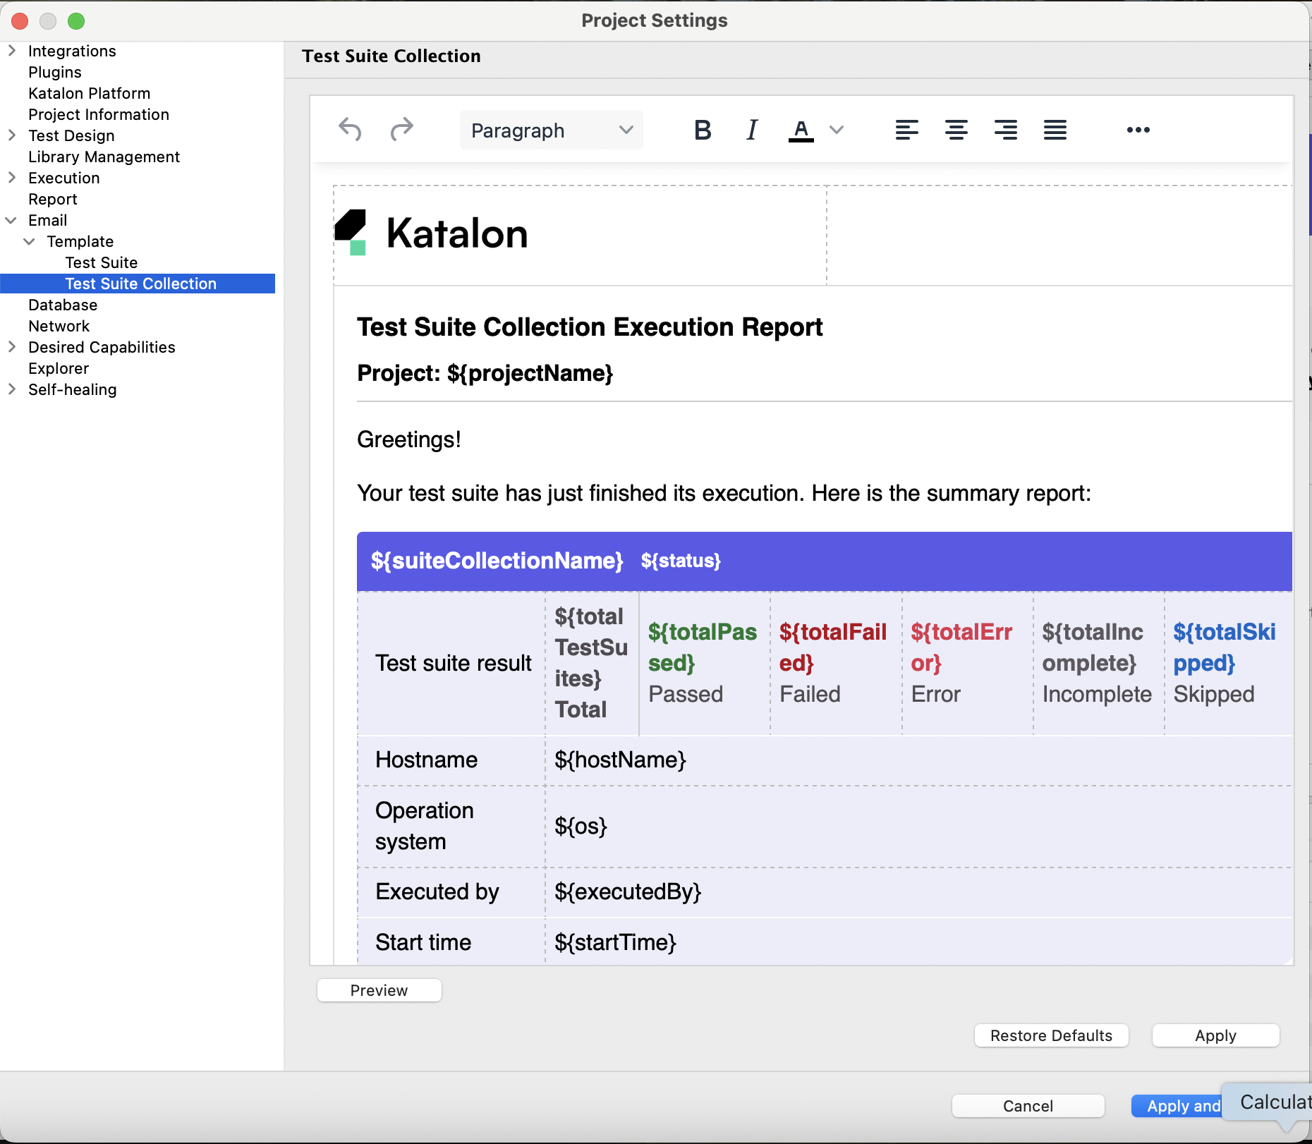The width and height of the screenshot is (1312, 1144).
Task: Justify the text alignment
Action: tap(1055, 130)
